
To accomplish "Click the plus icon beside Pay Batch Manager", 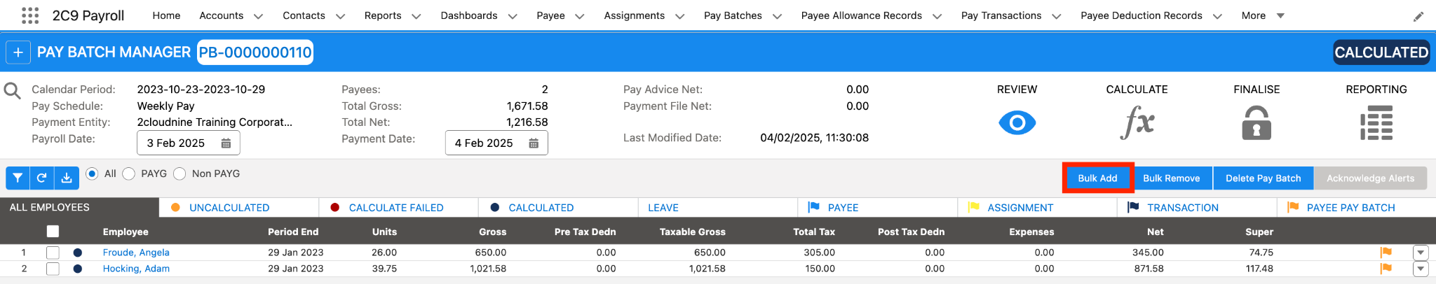I will 18,52.
